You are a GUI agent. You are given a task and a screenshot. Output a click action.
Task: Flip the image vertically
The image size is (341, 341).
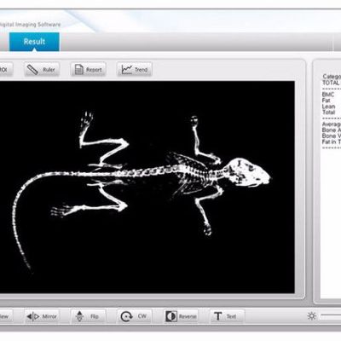(88, 316)
